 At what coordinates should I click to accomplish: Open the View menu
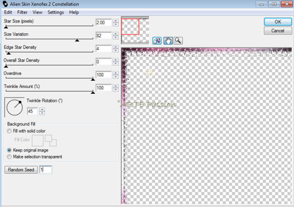tap(38, 12)
